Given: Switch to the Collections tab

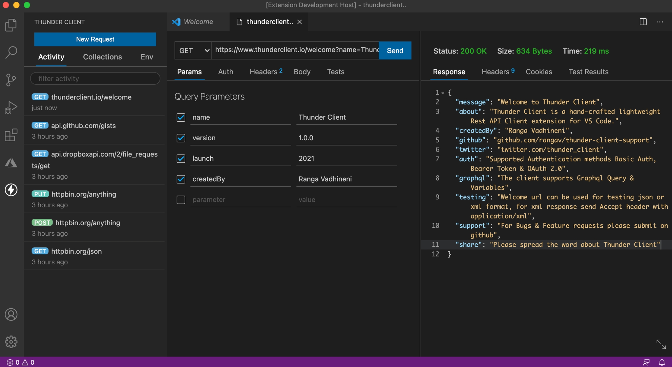Looking at the screenshot, I should 102,57.
